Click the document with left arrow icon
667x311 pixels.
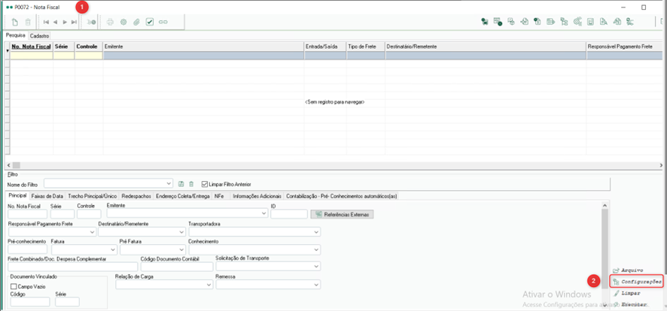525,22
